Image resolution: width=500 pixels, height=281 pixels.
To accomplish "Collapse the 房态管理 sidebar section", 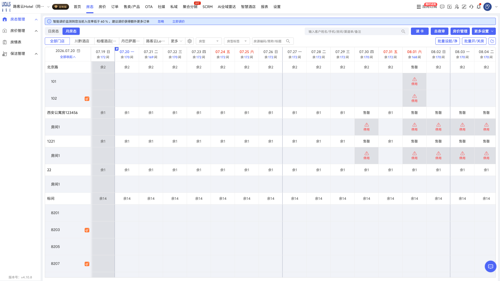I will 36,20.
